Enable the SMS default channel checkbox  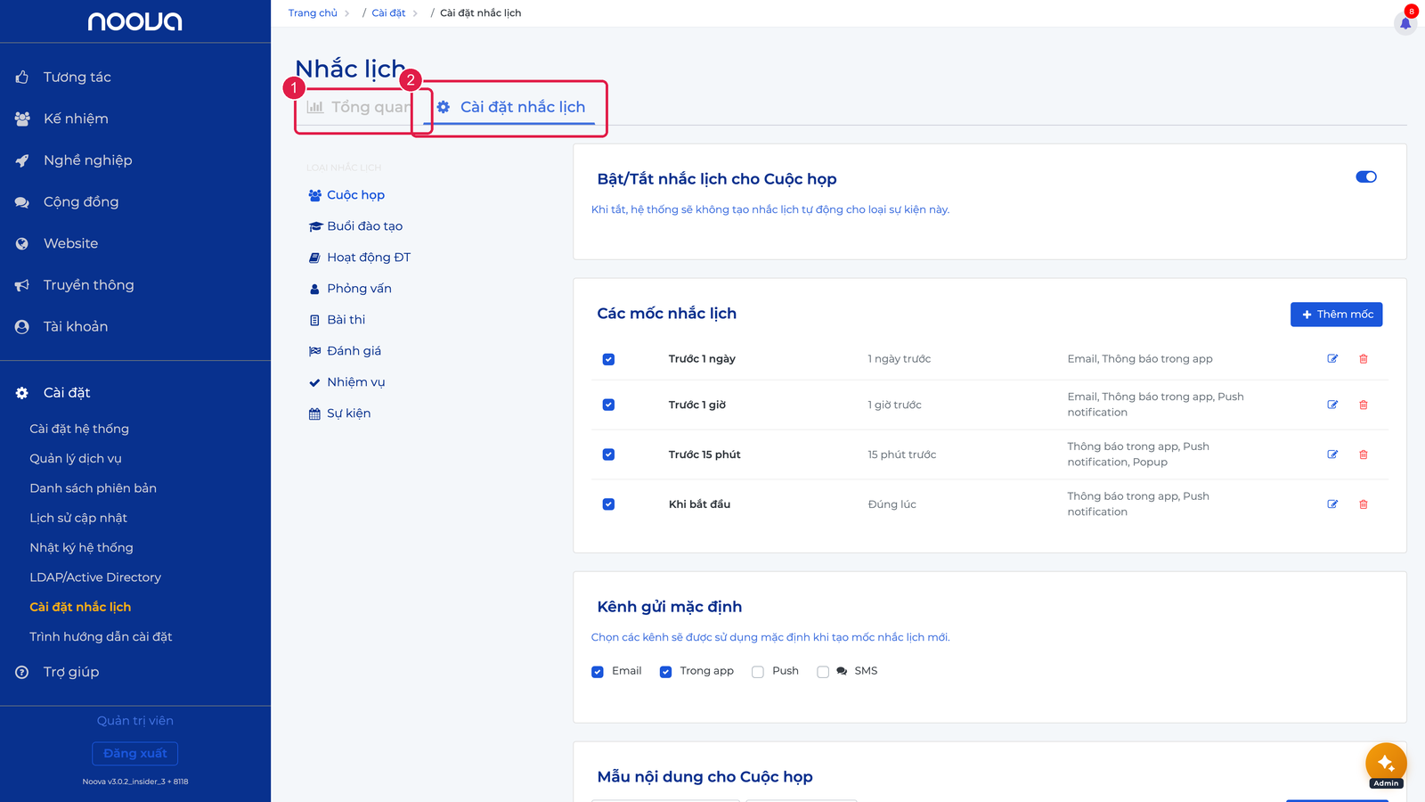(823, 672)
